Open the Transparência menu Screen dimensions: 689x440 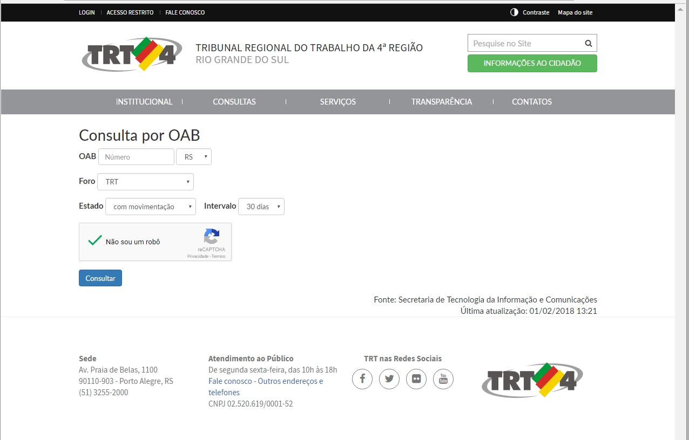(x=441, y=102)
